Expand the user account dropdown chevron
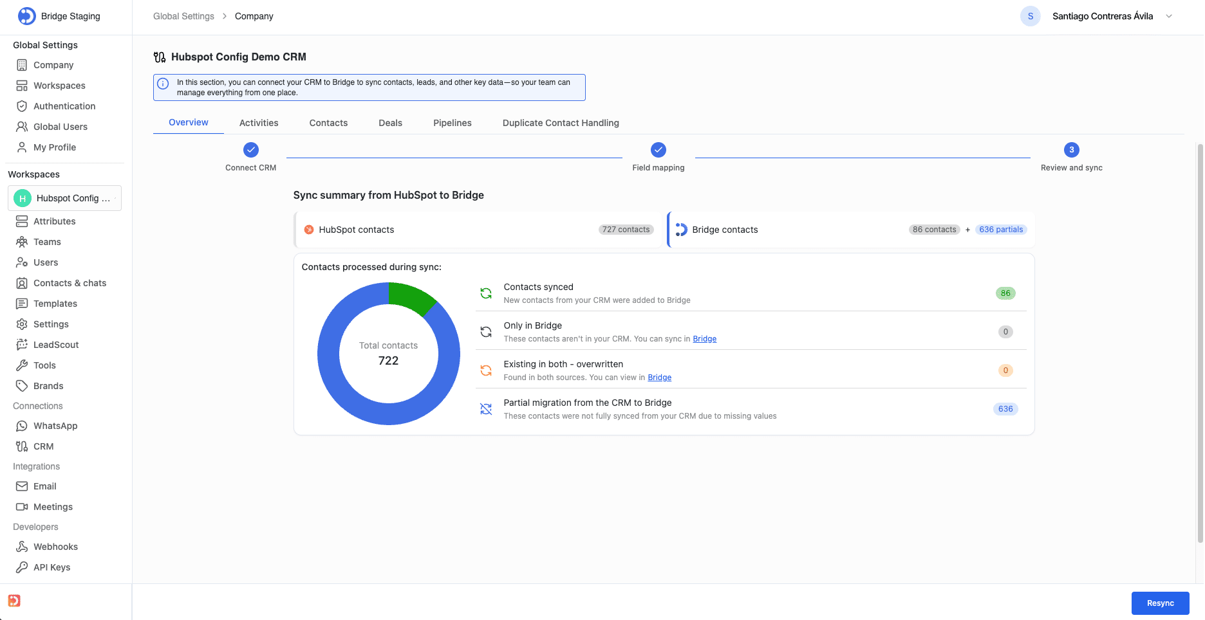The width and height of the screenshot is (1205, 620). tap(1169, 16)
